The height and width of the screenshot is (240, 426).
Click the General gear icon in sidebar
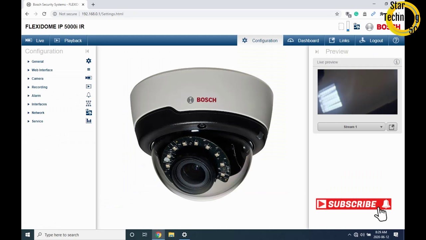click(89, 61)
